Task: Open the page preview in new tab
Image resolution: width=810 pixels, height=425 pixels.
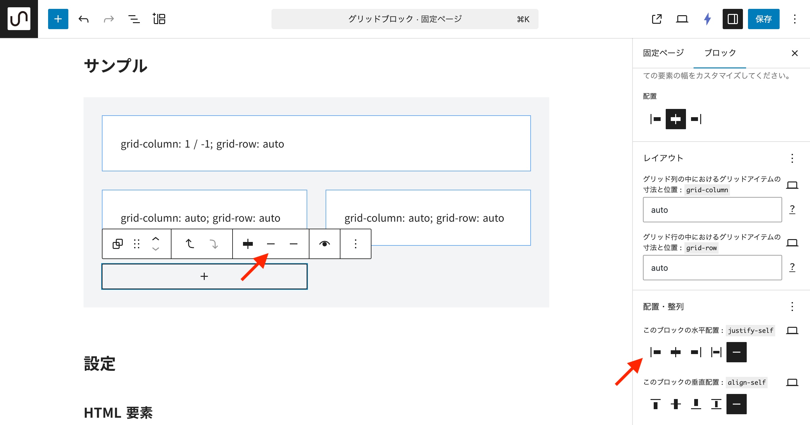Action: (x=657, y=19)
